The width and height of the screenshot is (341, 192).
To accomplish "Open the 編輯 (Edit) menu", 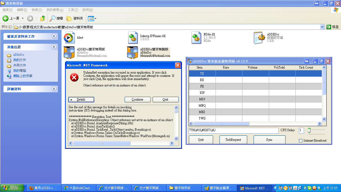I will click(x=22, y=10).
